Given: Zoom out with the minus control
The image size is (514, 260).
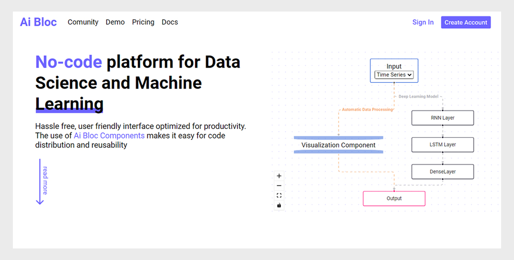Looking at the screenshot, I should tap(279, 186).
